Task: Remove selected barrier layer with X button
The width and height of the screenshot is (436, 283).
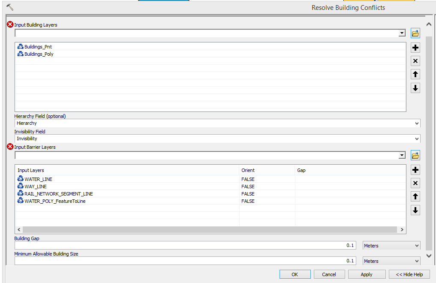Action: pyautogui.click(x=415, y=183)
